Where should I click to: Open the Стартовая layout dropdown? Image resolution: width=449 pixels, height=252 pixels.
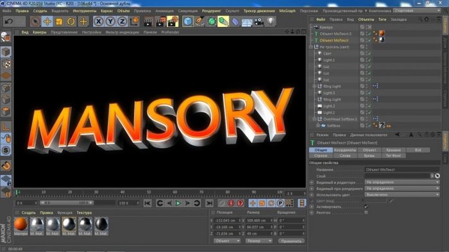(417, 11)
